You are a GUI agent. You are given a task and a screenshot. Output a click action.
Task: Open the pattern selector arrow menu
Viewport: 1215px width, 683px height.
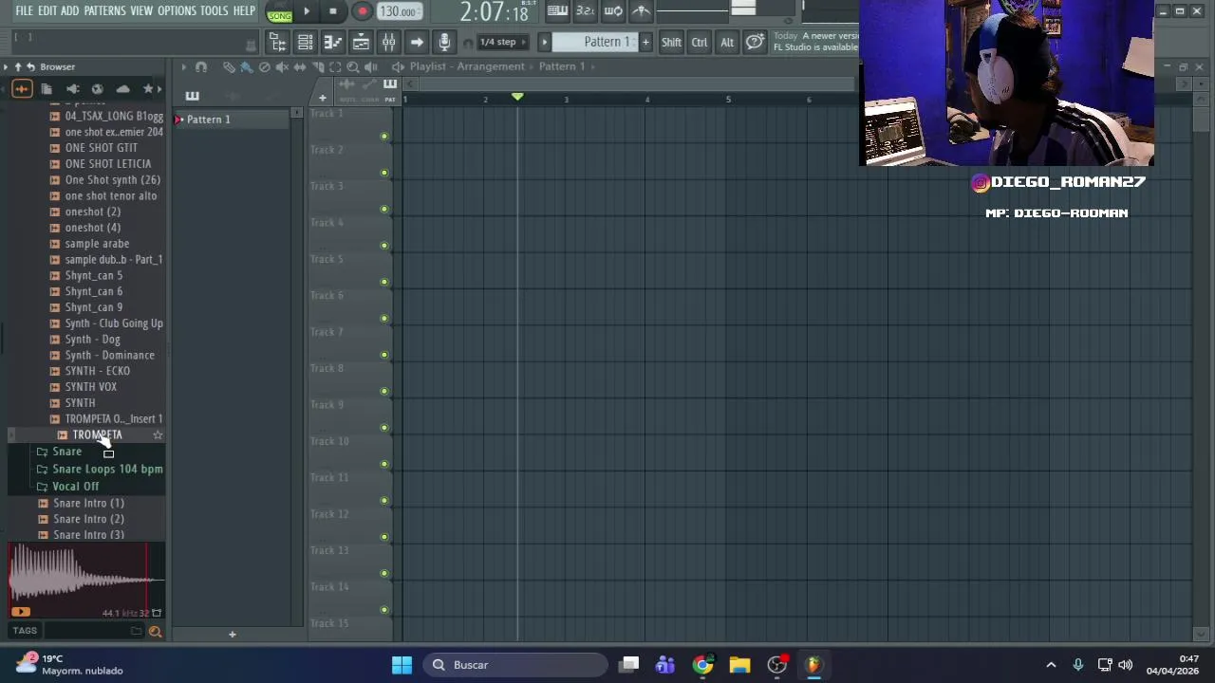pos(545,42)
